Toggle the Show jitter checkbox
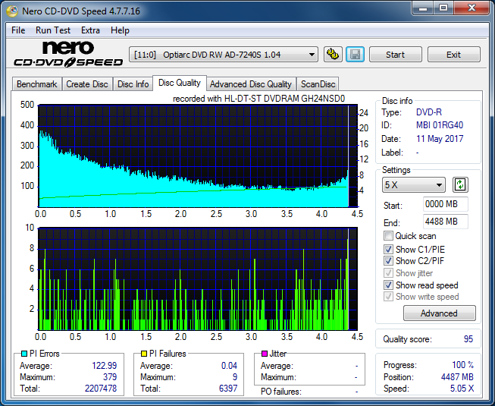The width and height of the screenshot is (495, 406). (388, 273)
